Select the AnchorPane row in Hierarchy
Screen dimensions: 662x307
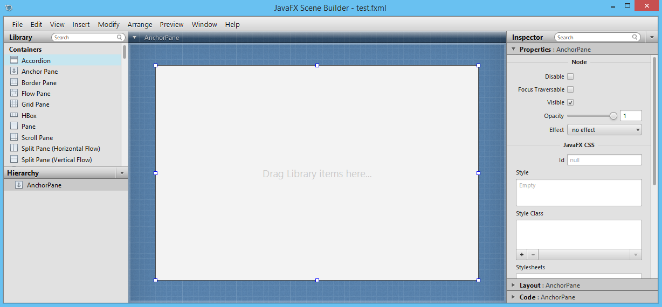tap(66, 185)
